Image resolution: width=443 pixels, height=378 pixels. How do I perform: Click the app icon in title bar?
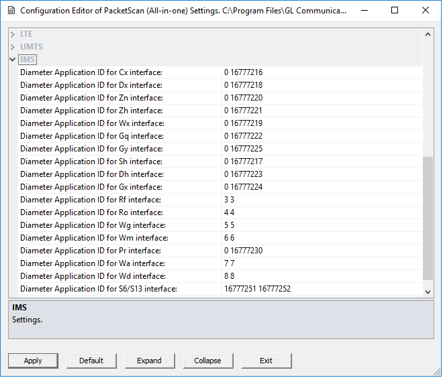11,11
